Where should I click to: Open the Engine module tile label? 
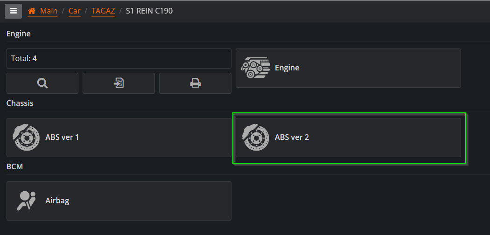(287, 68)
